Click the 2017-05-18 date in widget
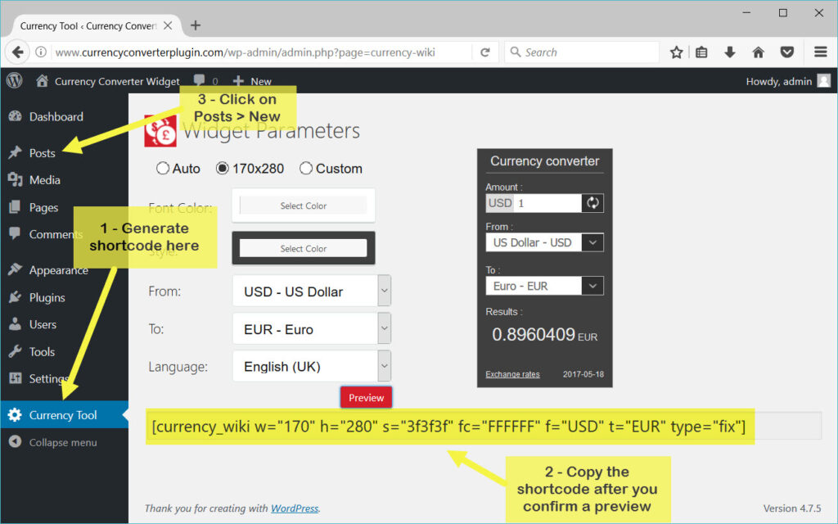Image resolution: width=838 pixels, height=524 pixels. coord(583,374)
